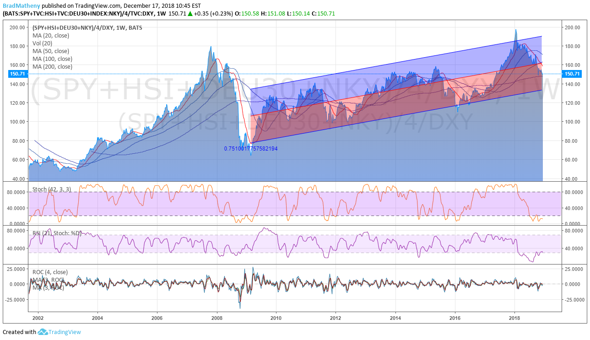590x340 pixels.
Task: Select the Stoch (42, 3, 3) pane label
Action: point(52,189)
